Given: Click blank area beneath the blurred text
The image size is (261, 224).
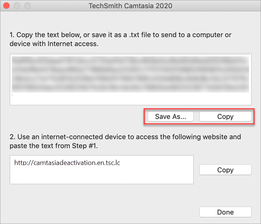Looking at the screenshot, I should click(130, 99).
